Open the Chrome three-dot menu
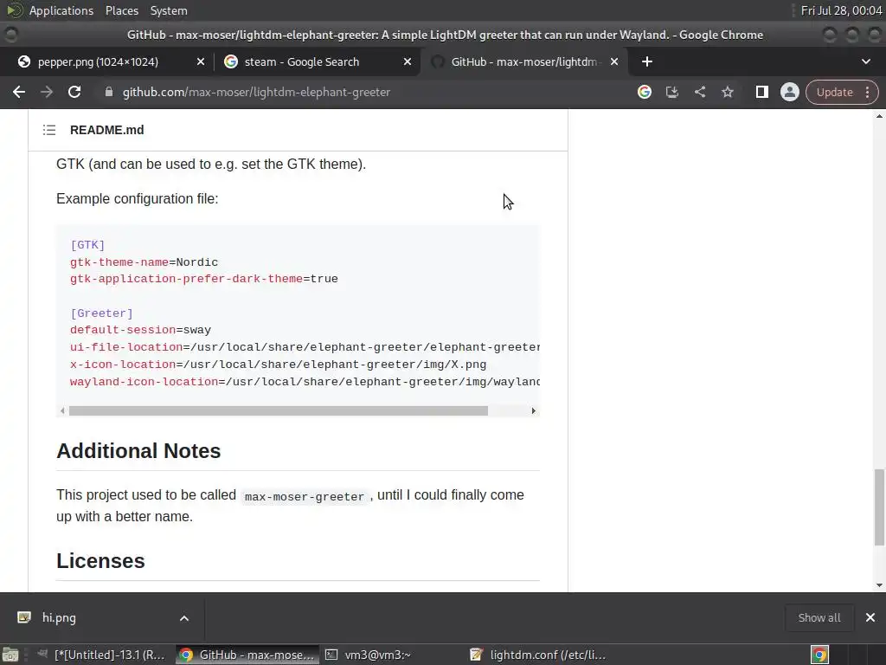This screenshot has width=886, height=665. (x=867, y=92)
